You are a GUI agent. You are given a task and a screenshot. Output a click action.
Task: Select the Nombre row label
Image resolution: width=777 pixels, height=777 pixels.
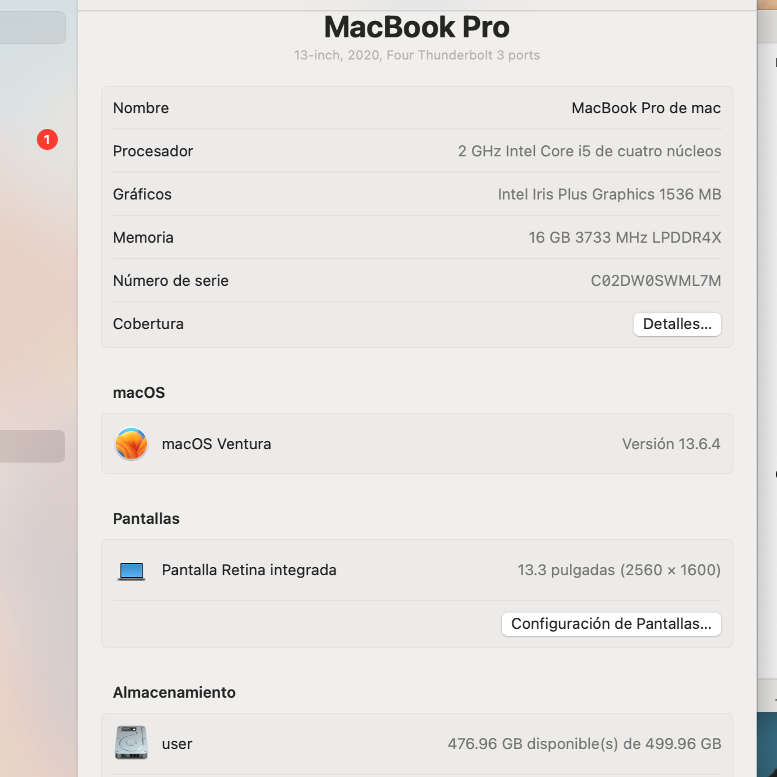[141, 108]
